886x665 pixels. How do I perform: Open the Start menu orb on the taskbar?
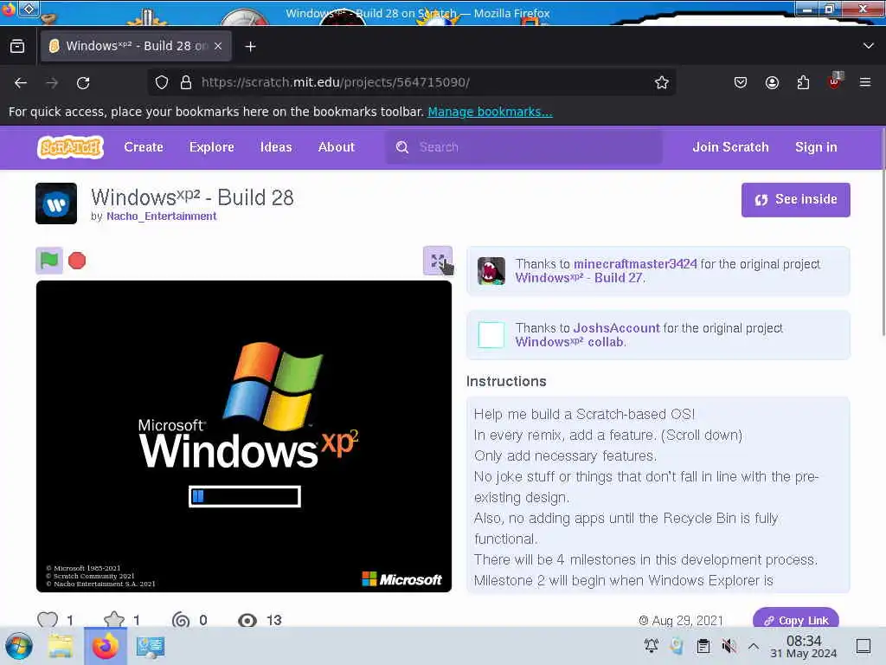[19, 646]
